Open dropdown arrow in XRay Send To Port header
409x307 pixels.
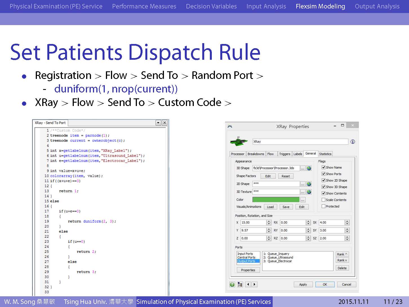tap(158, 123)
